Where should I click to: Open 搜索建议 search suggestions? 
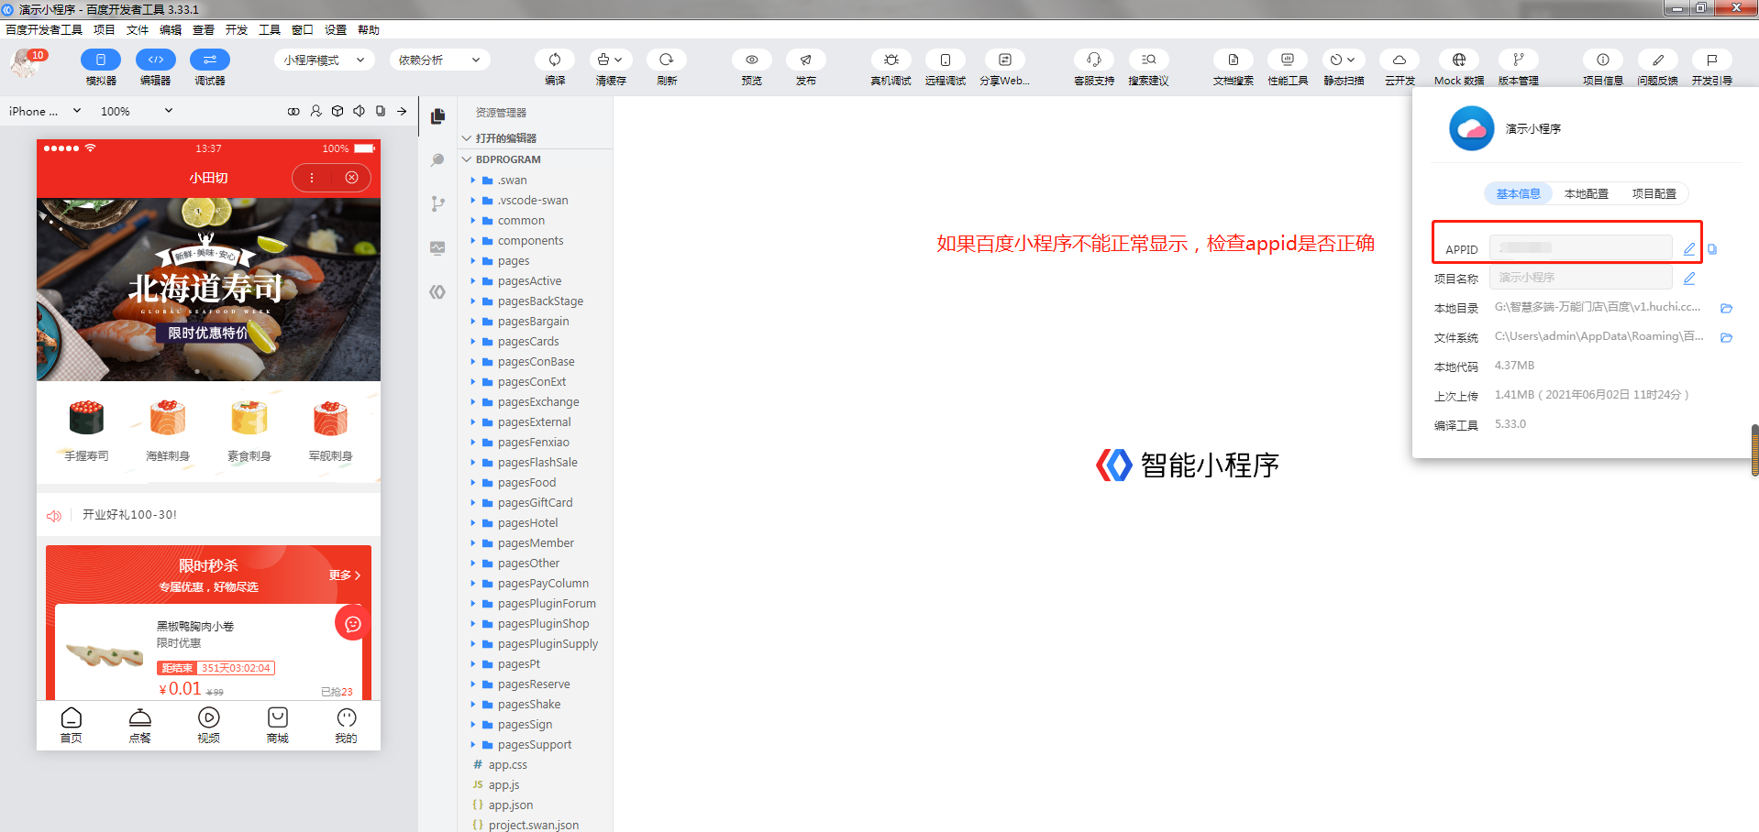pos(1149,60)
